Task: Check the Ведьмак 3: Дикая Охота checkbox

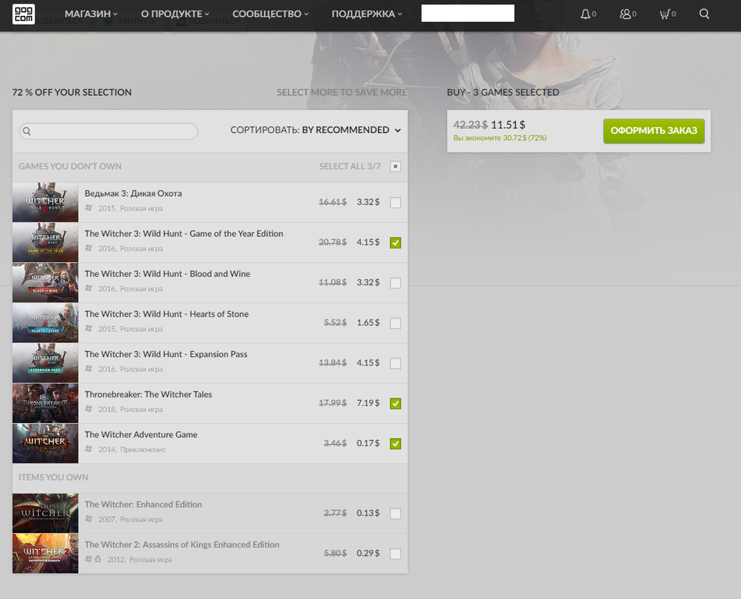Action: tap(395, 202)
